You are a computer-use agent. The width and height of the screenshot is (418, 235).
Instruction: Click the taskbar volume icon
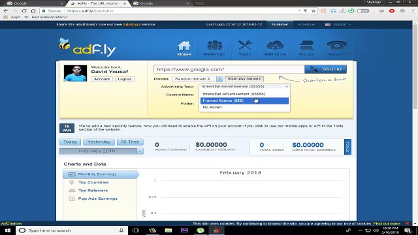click(x=376, y=230)
